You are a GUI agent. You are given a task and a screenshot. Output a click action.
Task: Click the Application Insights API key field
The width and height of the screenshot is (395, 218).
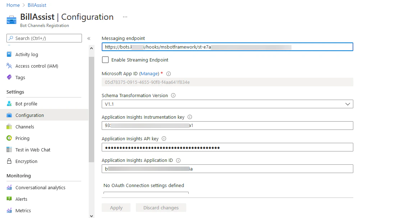[227, 147]
